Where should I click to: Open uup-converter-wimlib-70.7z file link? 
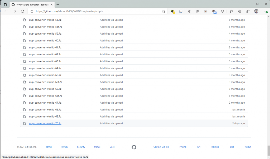pos(45,124)
